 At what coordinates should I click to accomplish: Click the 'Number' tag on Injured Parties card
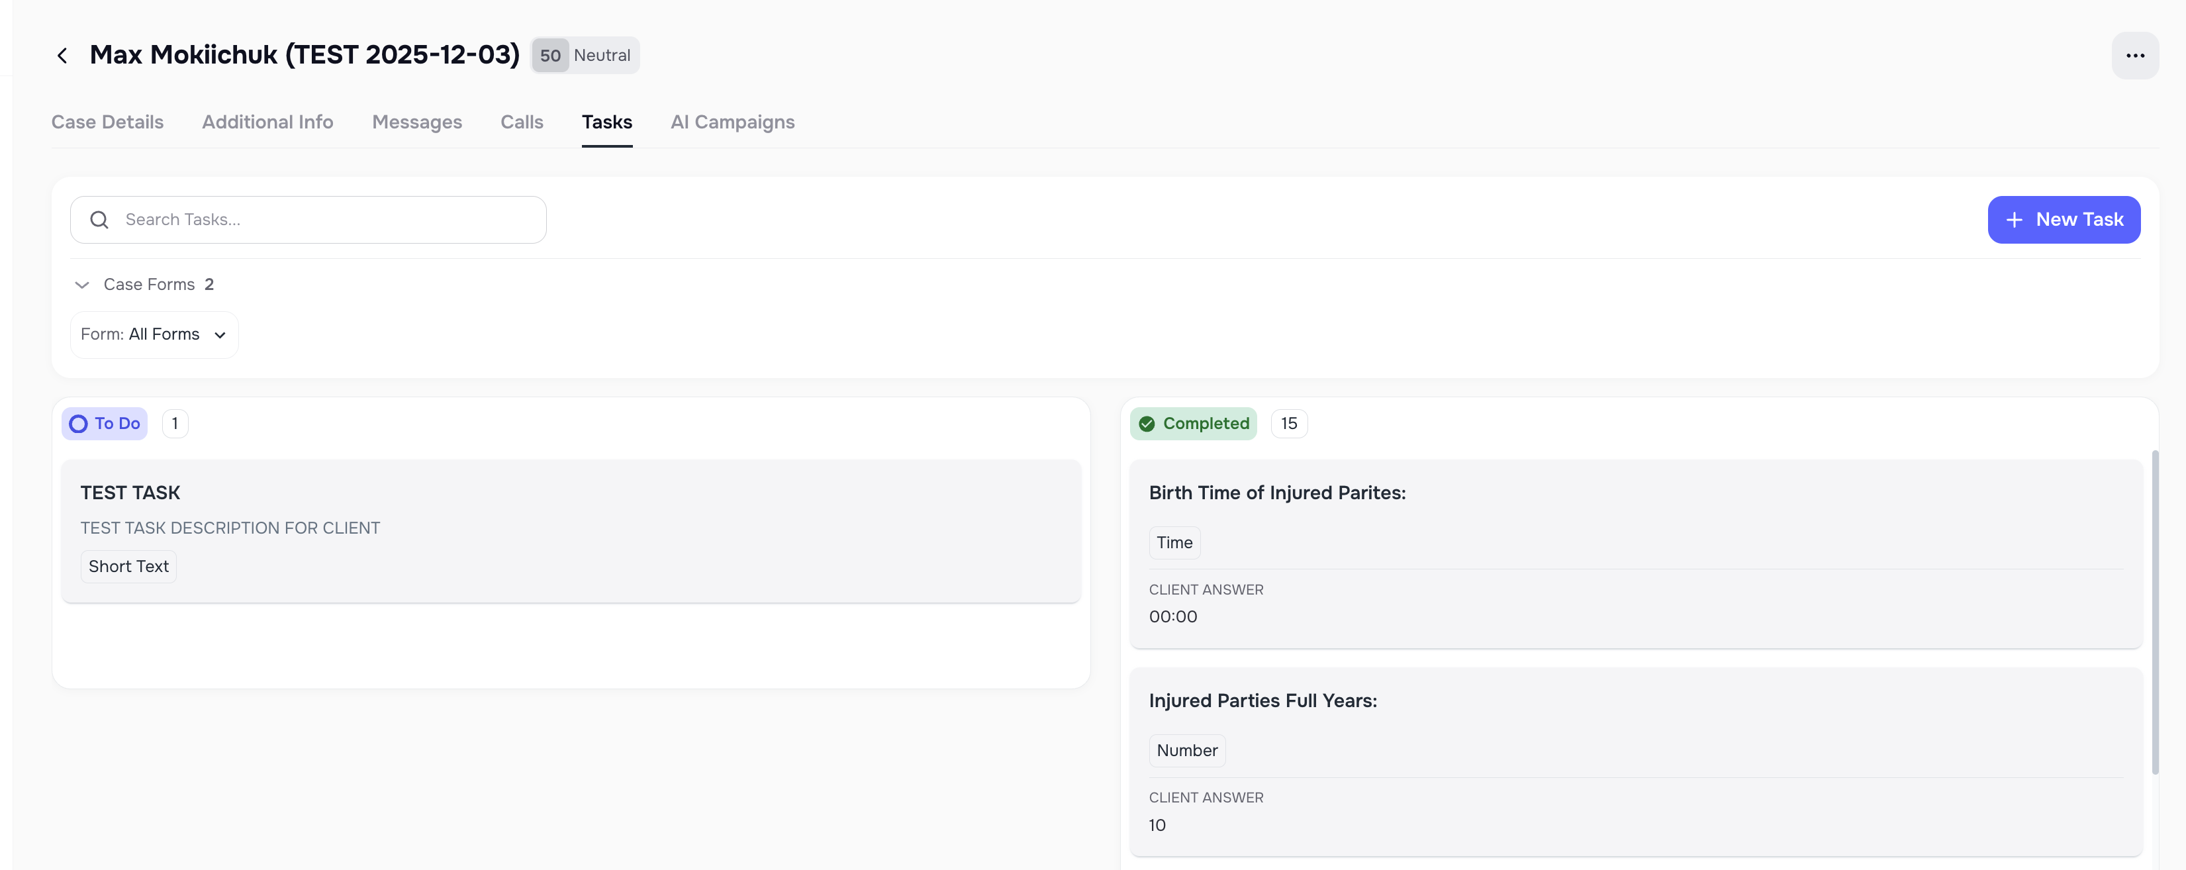[1186, 749]
